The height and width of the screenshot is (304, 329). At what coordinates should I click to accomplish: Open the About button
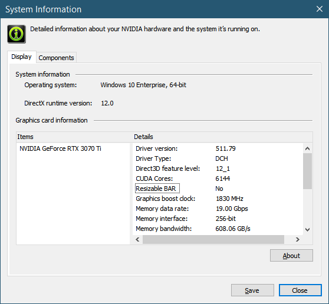pyautogui.click(x=291, y=256)
